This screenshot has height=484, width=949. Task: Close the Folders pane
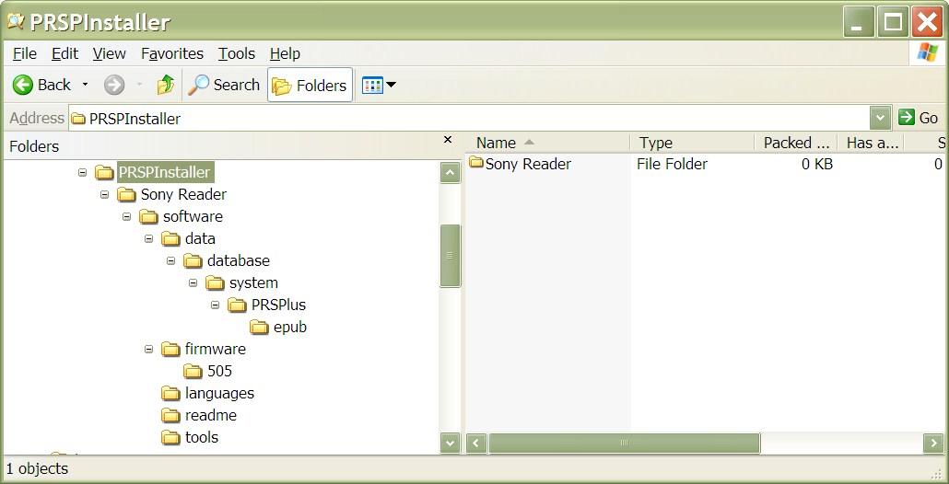448,140
